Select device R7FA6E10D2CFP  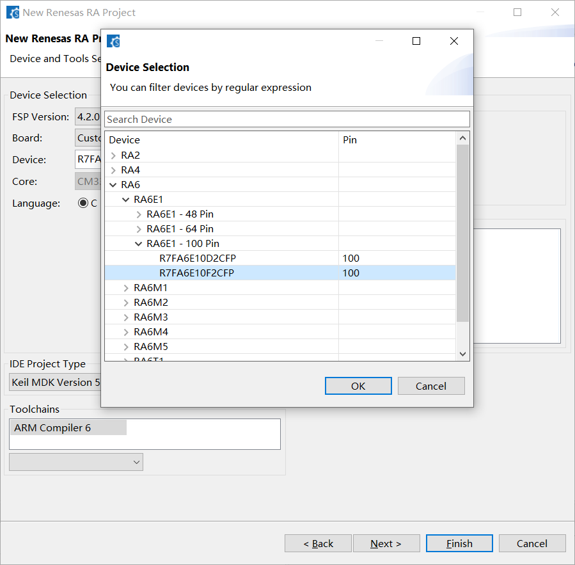coord(197,259)
